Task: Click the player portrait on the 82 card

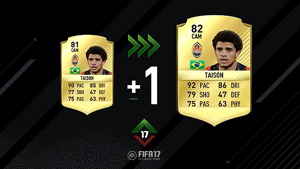Action: point(228,50)
